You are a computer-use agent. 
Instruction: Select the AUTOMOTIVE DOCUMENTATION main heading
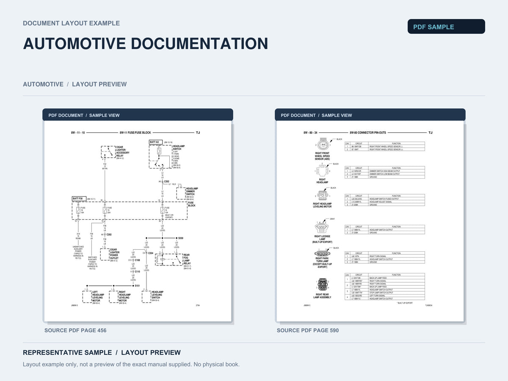[145, 44]
